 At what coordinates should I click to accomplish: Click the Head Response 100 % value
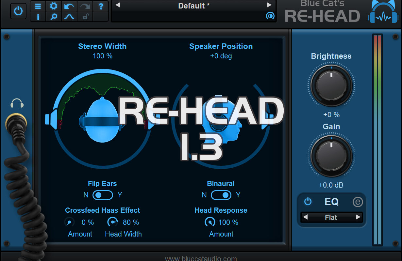pyautogui.click(x=228, y=223)
